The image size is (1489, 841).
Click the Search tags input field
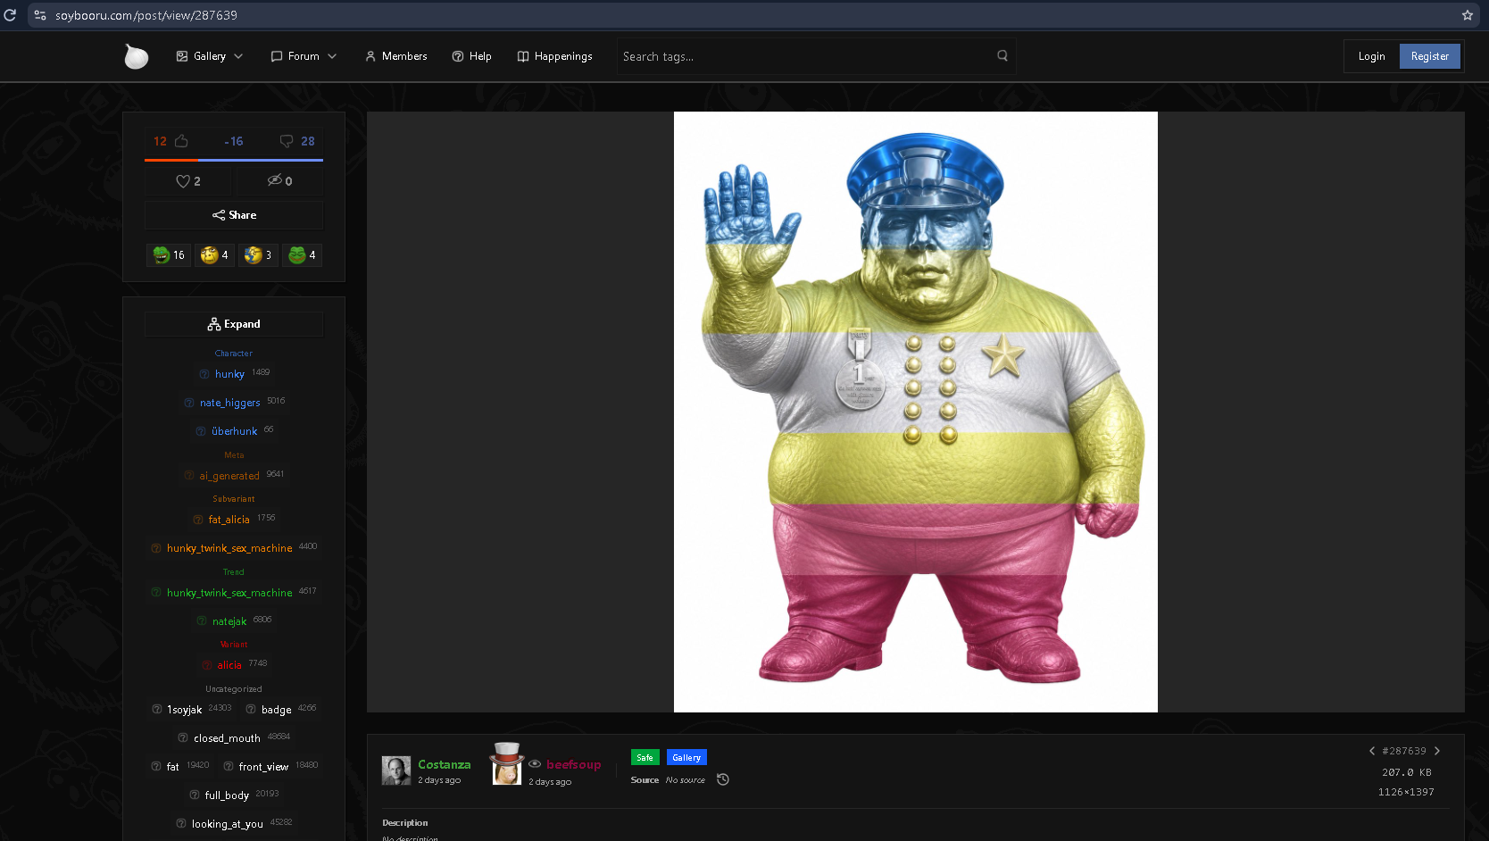tap(808, 56)
